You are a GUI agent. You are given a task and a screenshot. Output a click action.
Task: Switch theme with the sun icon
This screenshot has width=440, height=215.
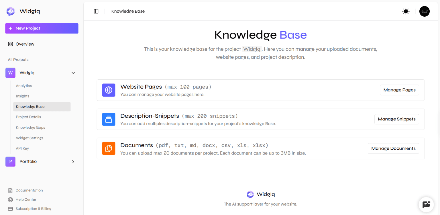tap(406, 11)
